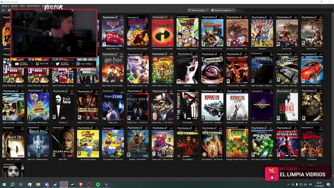Select Grand Theft Auto Vice City cover
The width and height of the screenshot is (334, 188).
63,76
